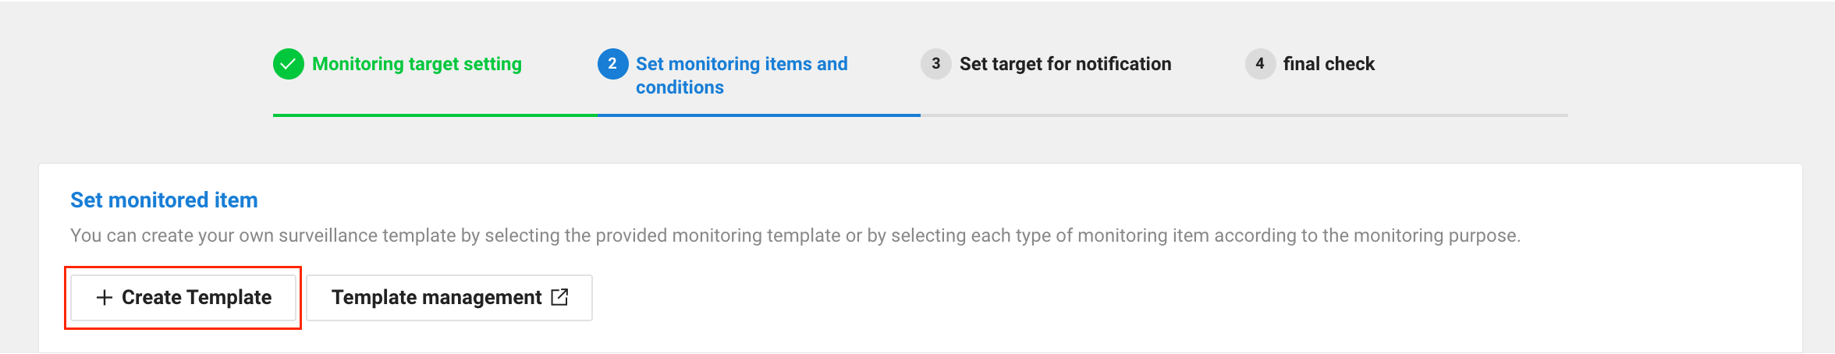Click the green segment of the progress bar

click(x=435, y=115)
